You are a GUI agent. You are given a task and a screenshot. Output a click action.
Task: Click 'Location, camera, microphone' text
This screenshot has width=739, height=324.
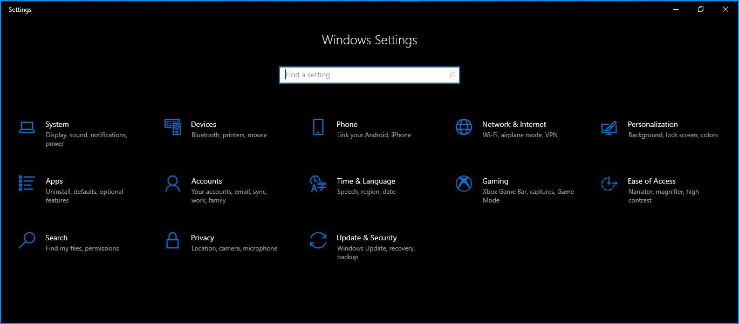pos(234,248)
